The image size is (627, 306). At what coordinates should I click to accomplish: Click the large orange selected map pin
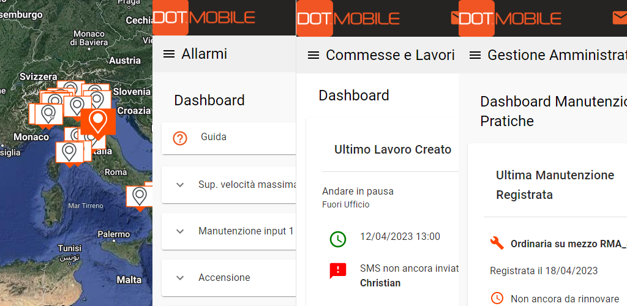pyautogui.click(x=98, y=122)
